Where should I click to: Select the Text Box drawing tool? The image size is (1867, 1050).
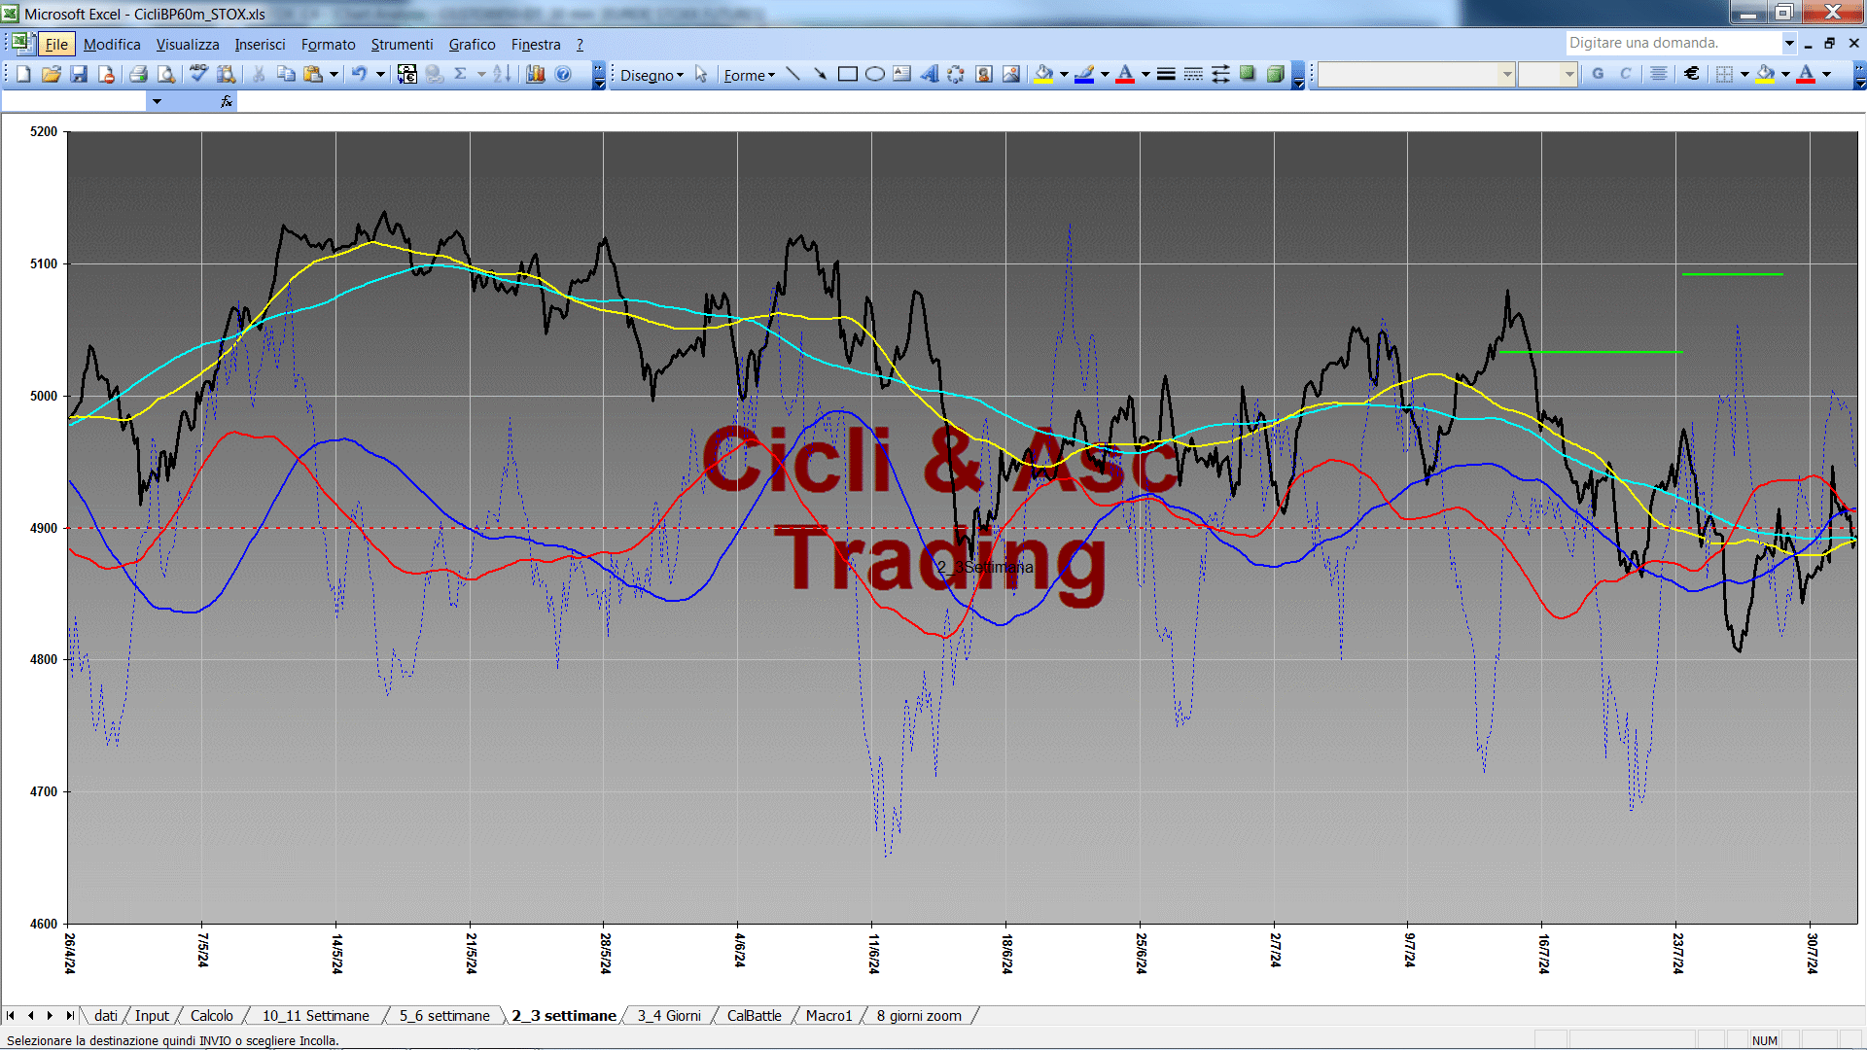901,74
